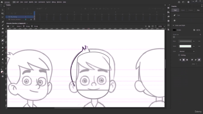The height and width of the screenshot is (114, 203).
Task: Open the workspace switcher icon
Action: click(x=183, y=2)
